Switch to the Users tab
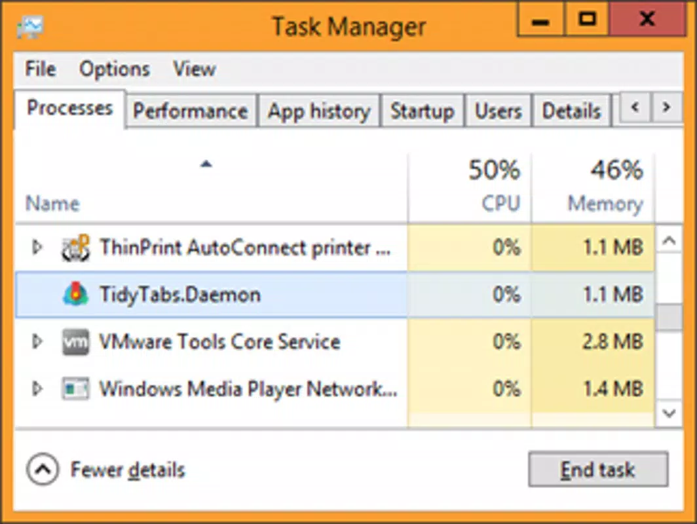 (498, 111)
